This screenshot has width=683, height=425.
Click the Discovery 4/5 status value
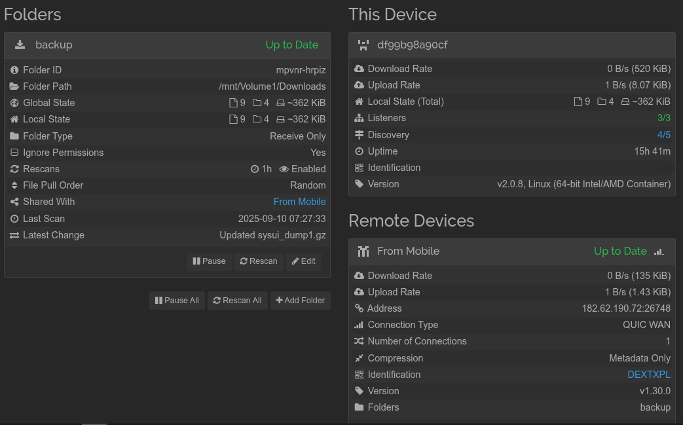[663, 135]
